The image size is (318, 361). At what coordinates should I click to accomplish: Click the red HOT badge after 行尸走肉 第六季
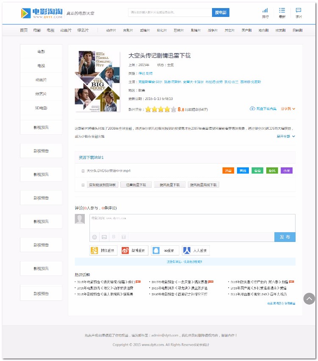[292, 281]
